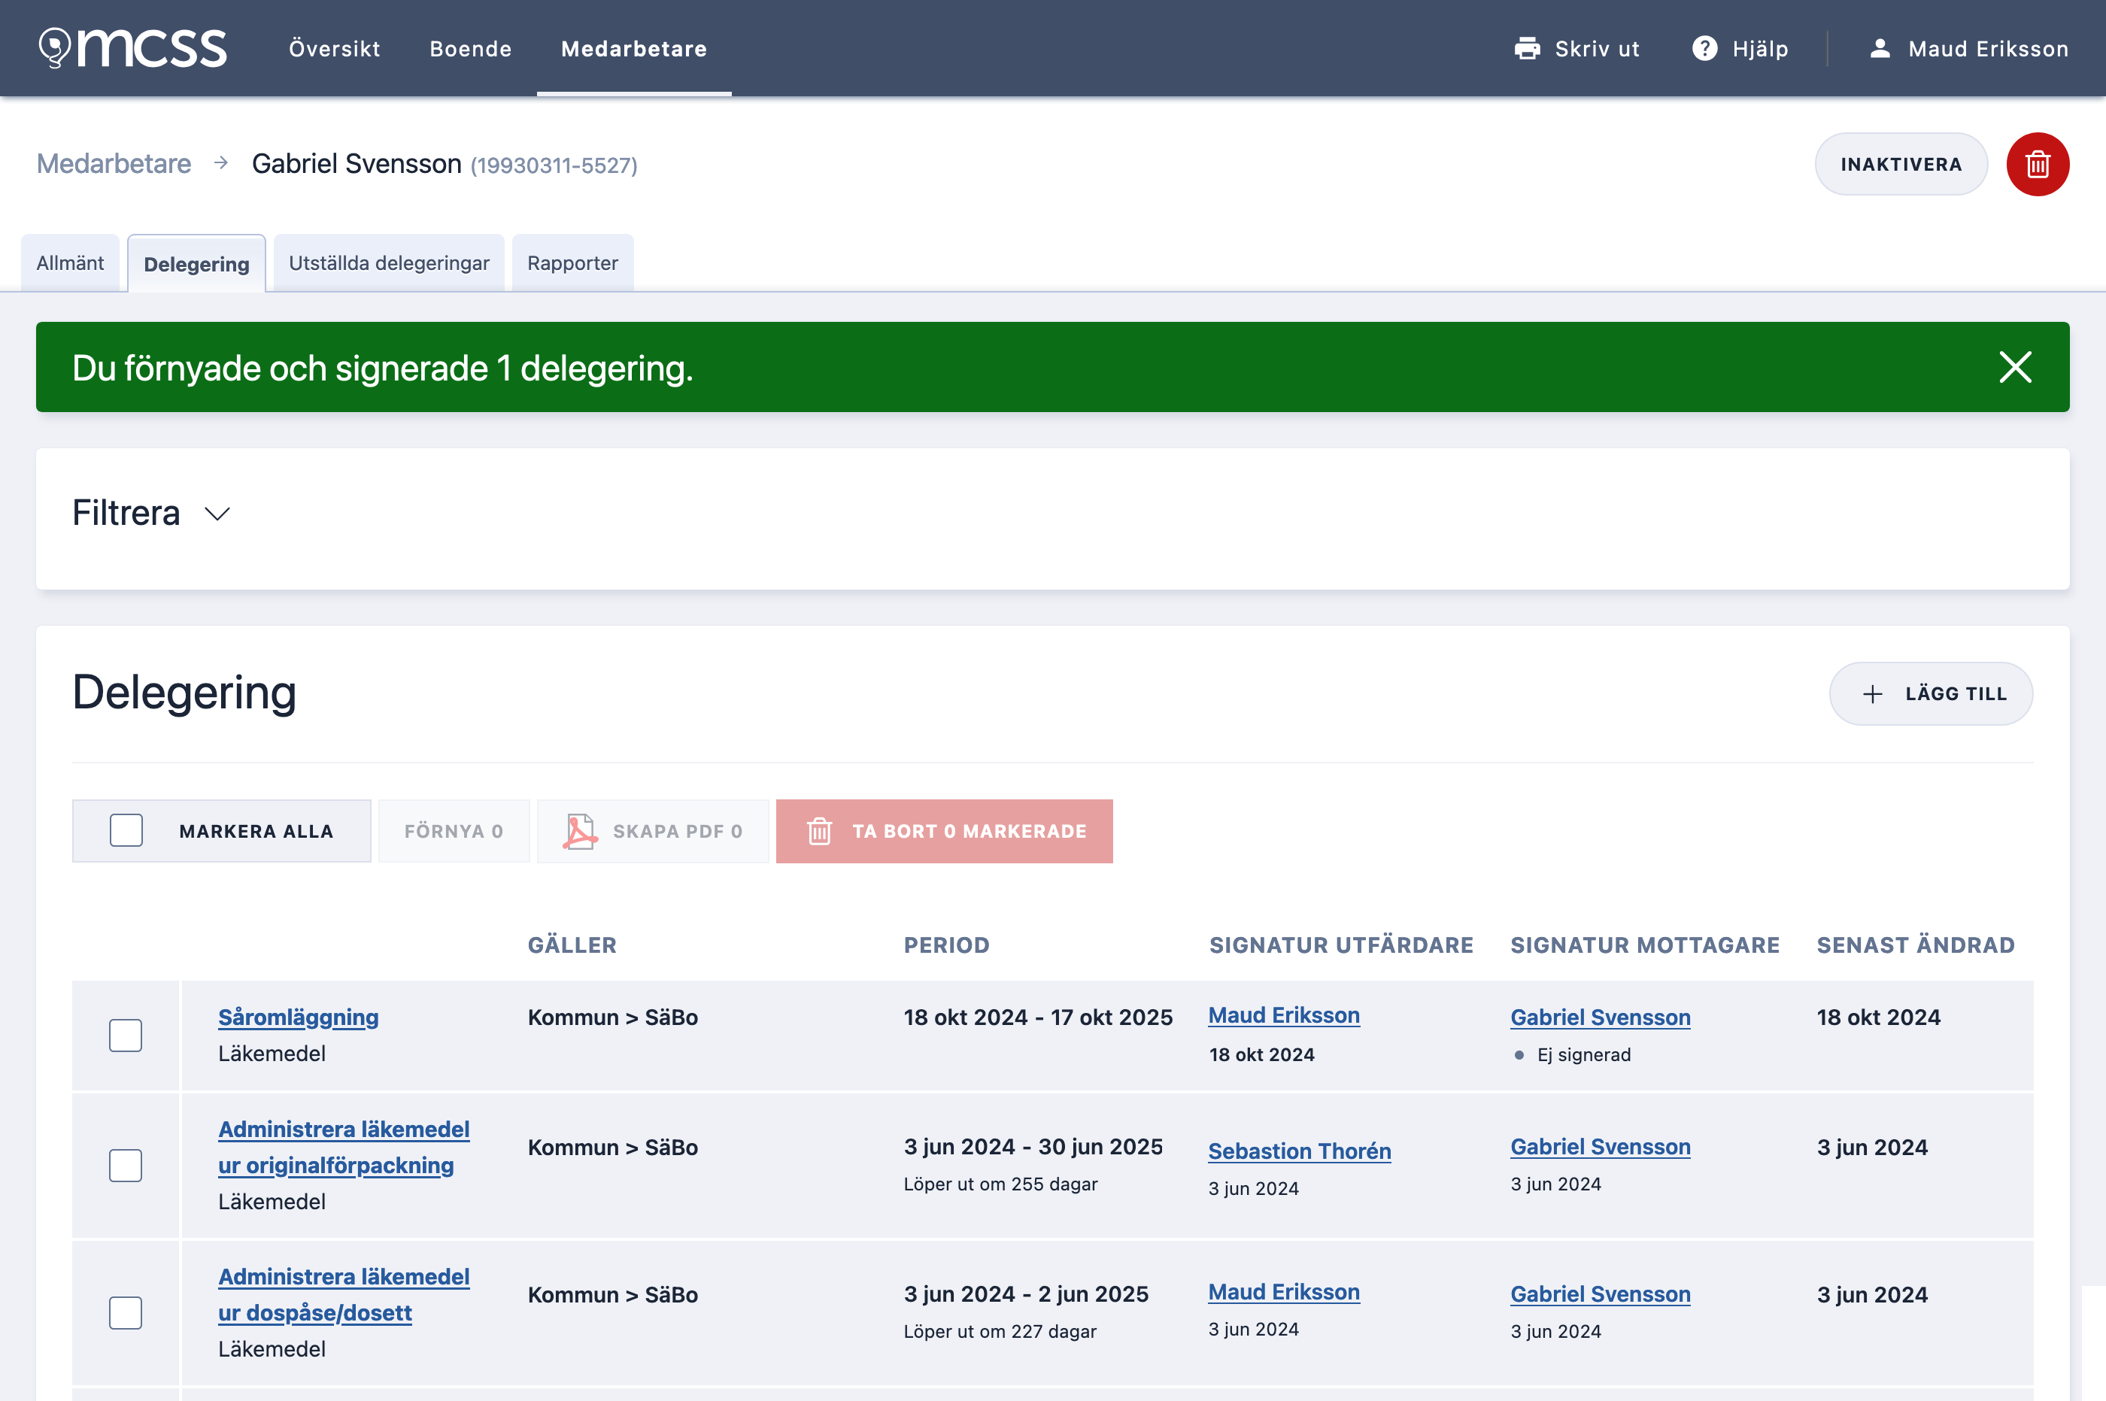Switch to the Allmänt tab
The height and width of the screenshot is (1401, 2106).
pos(70,262)
